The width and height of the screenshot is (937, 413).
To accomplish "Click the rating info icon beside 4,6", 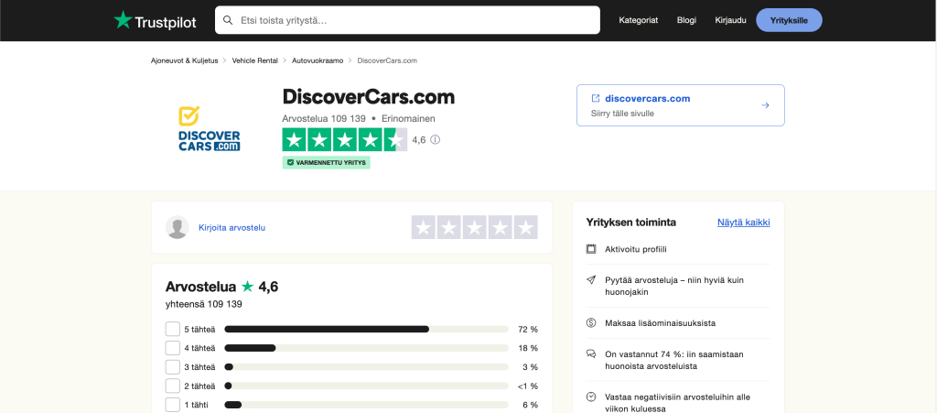I will (435, 140).
